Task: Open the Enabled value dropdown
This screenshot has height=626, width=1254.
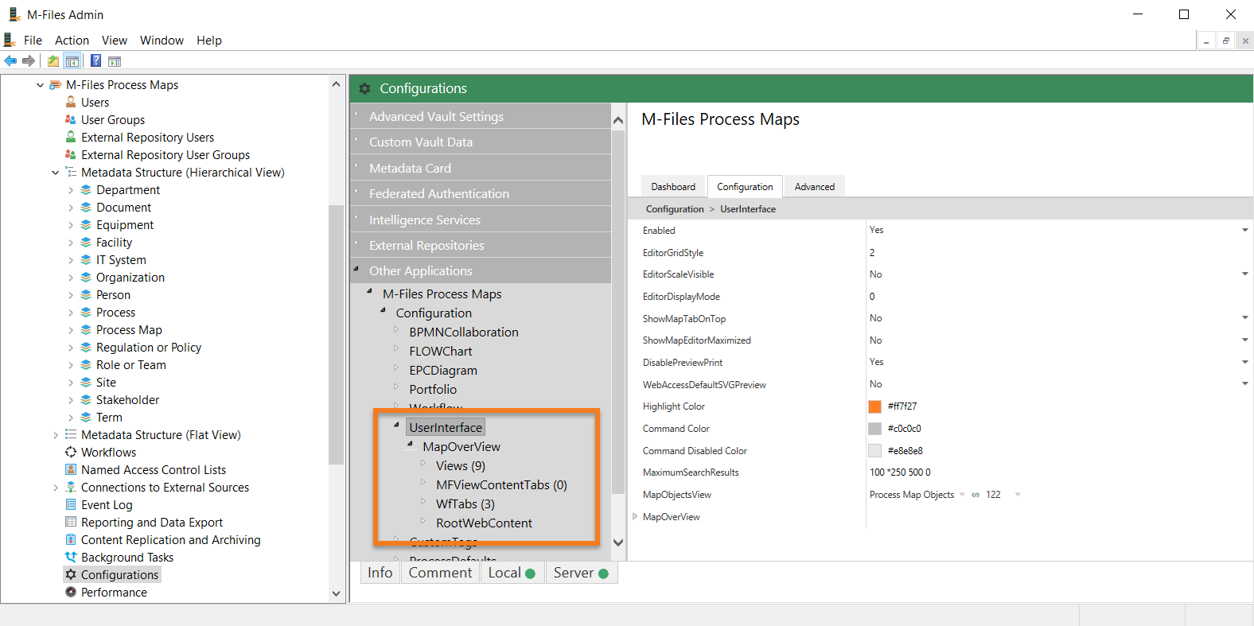Action: point(1244,231)
